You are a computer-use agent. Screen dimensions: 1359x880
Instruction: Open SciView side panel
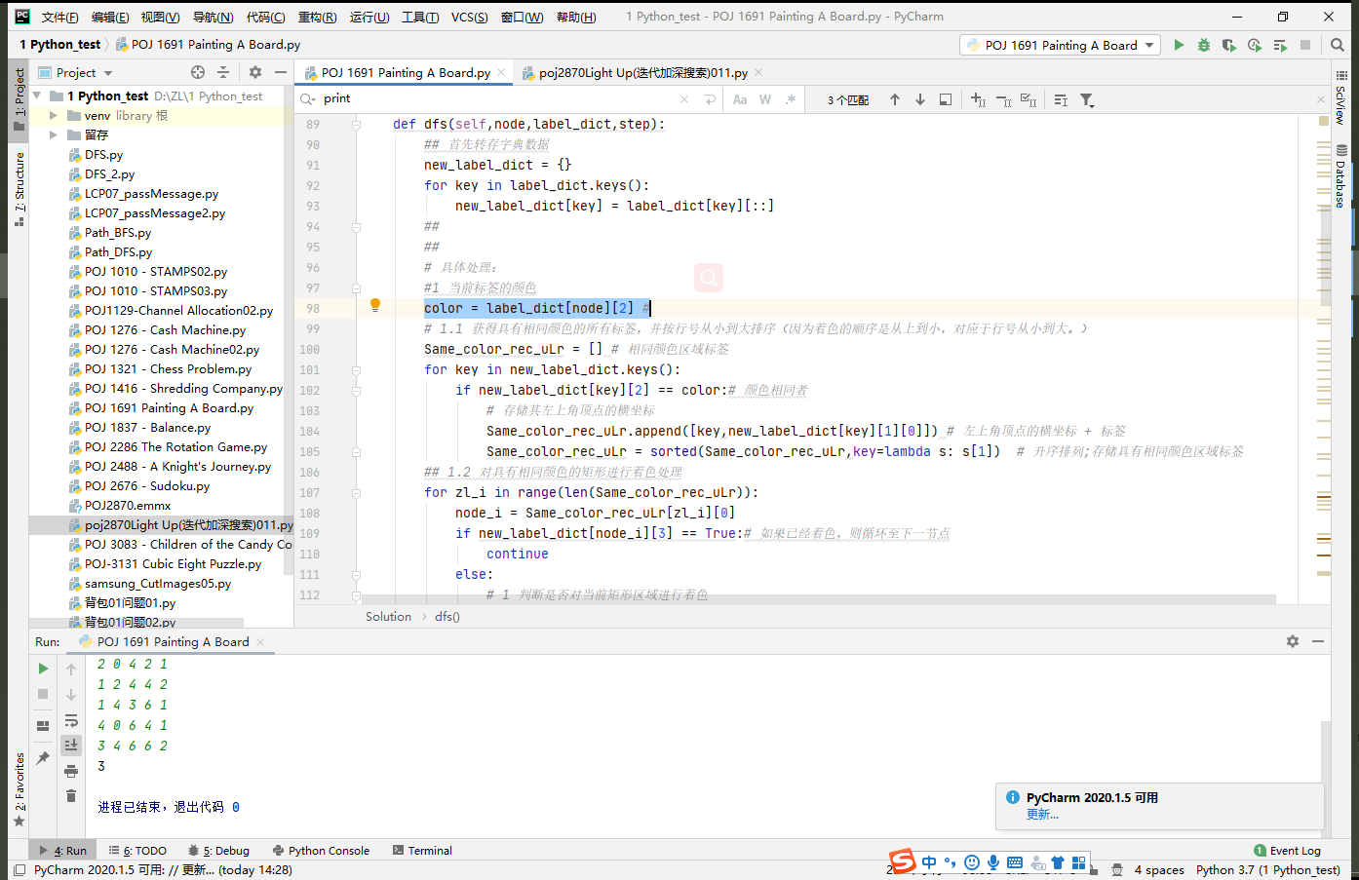pos(1341,97)
